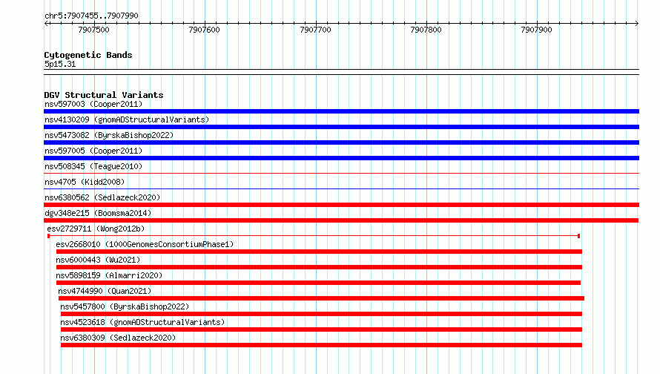This screenshot has width=660, height=374.
Task: Click the 7907700 ruler position label
Action: tap(315, 30)
